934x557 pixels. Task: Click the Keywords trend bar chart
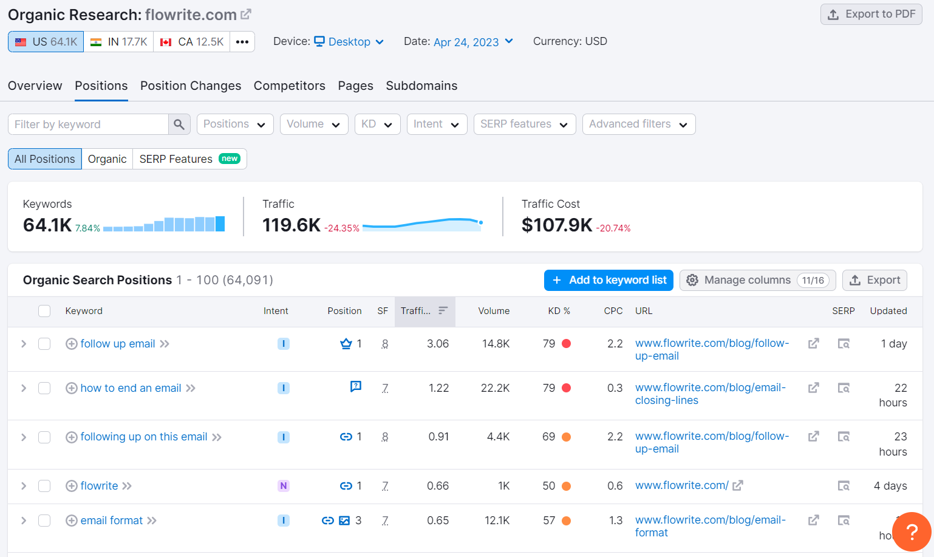(164, 224)
